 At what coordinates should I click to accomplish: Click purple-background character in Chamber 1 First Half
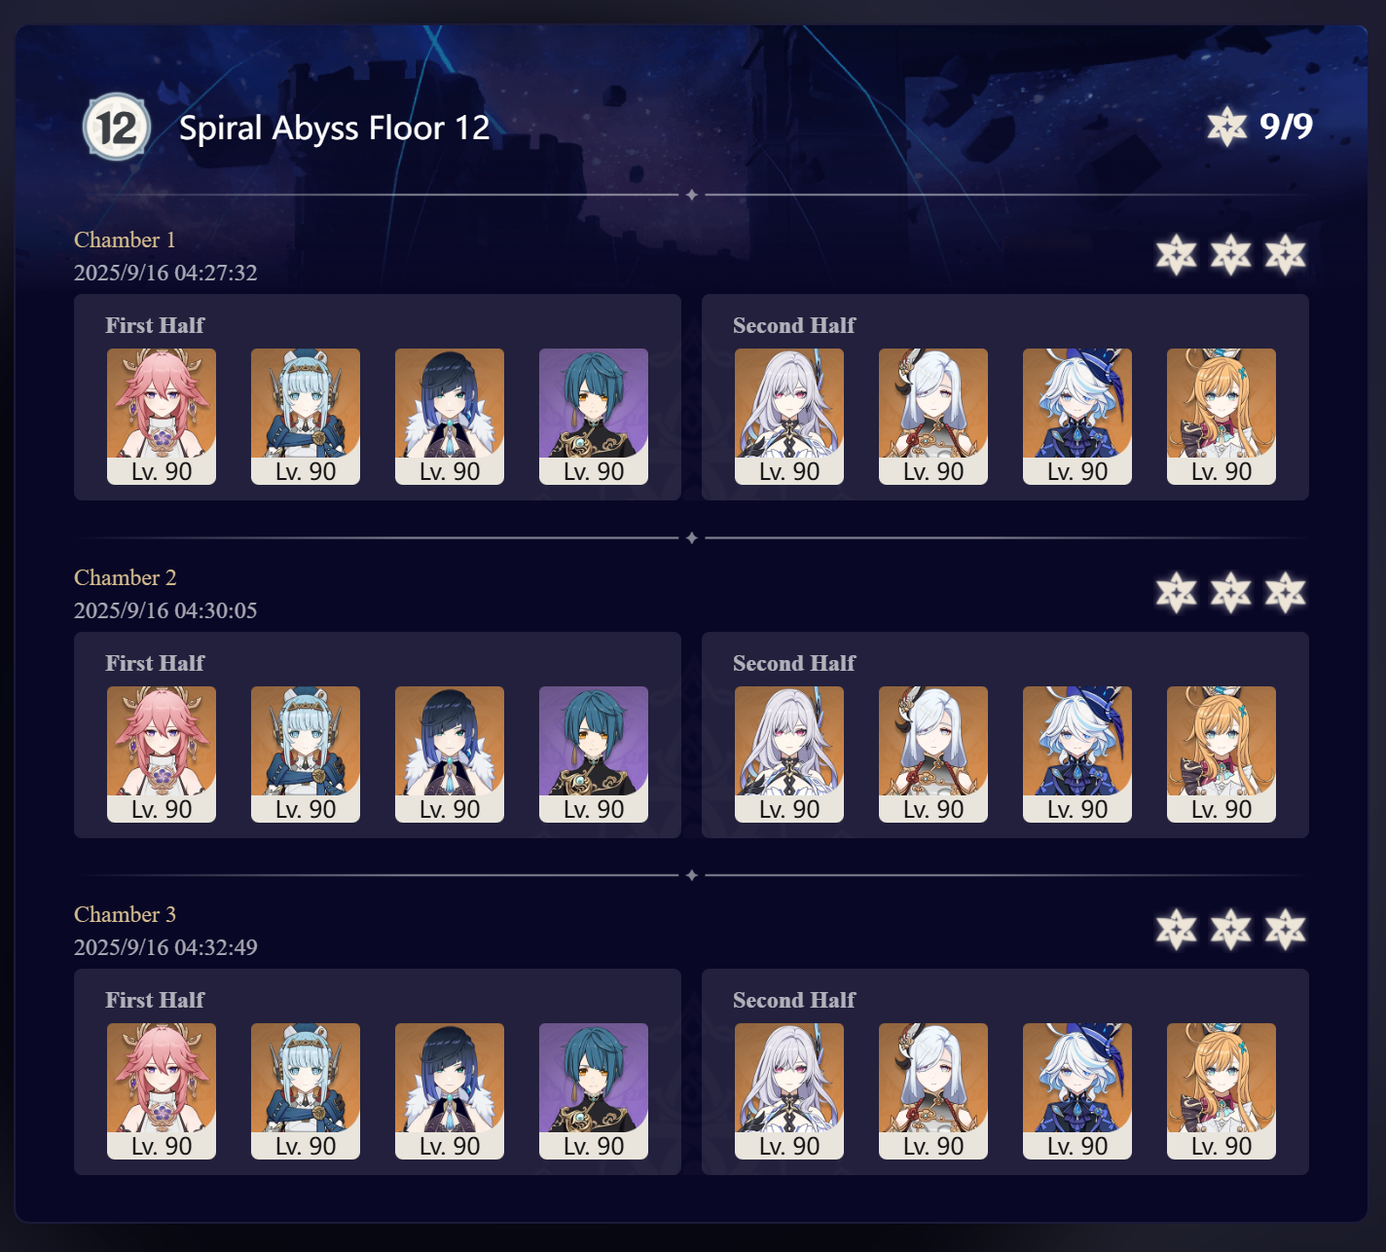click(594, 417)
